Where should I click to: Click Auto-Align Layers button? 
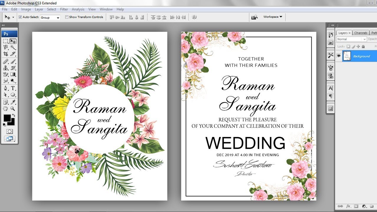pyautogui.click(x=194, y=17)
